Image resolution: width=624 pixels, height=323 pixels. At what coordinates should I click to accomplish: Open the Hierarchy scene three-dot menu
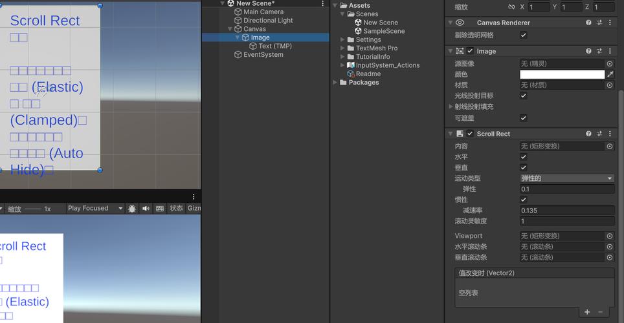322,3
